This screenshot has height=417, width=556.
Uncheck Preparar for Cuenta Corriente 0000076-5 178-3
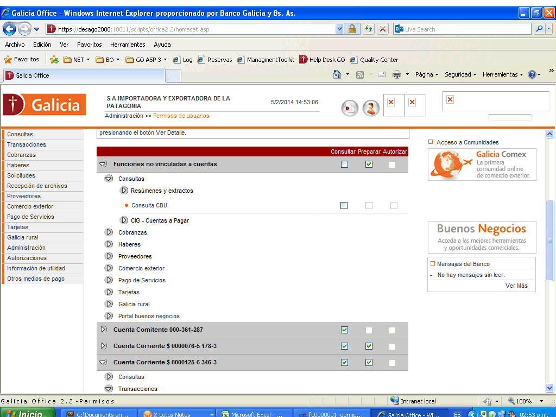(369, 346)
